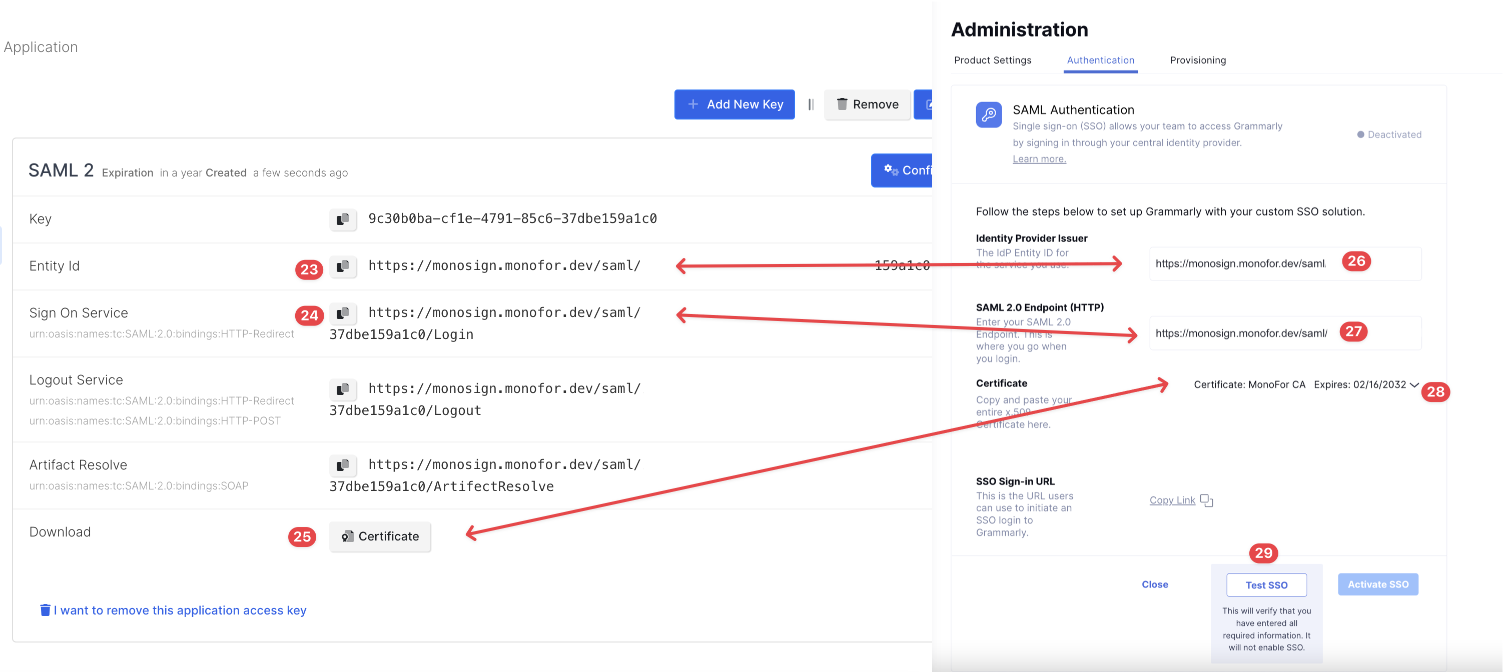Viewport: 1503px width, 672px height.
Task: Close the Administration panel
Action: pos(1154,584)
